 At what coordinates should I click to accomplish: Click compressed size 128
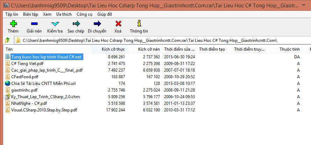tap(157, 84)
